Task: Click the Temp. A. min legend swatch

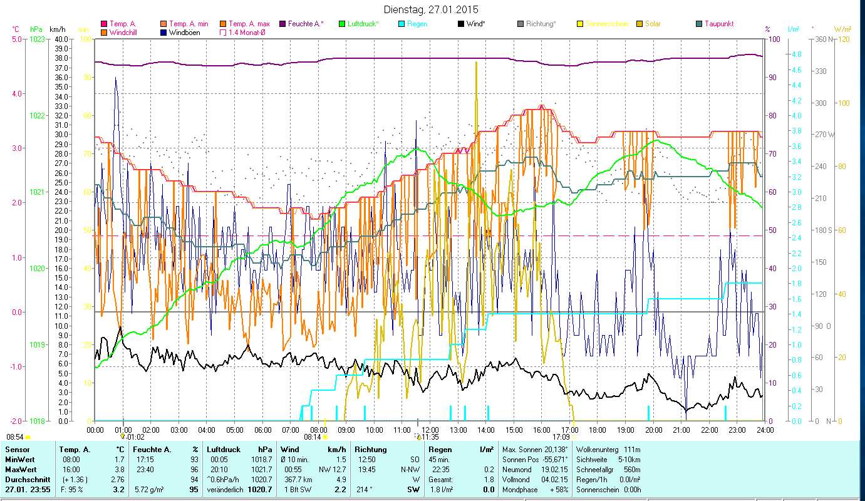Action: [x=164, y=24]
